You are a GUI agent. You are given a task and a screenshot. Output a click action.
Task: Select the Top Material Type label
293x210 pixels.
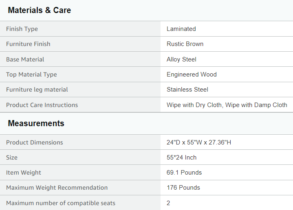(x=31, y=74)
